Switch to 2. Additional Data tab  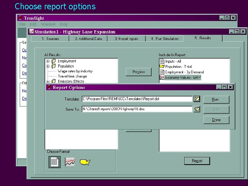[x=89, y=39]
